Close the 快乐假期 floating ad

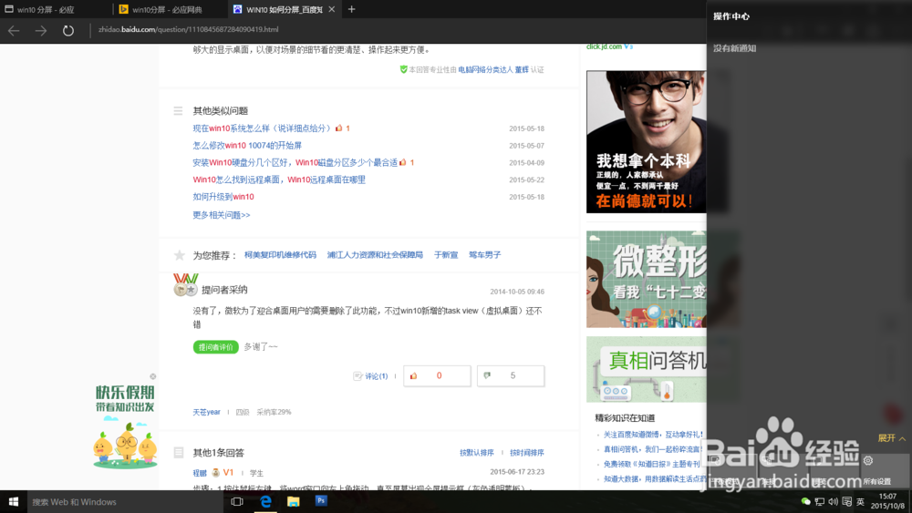tap(153, 376)
